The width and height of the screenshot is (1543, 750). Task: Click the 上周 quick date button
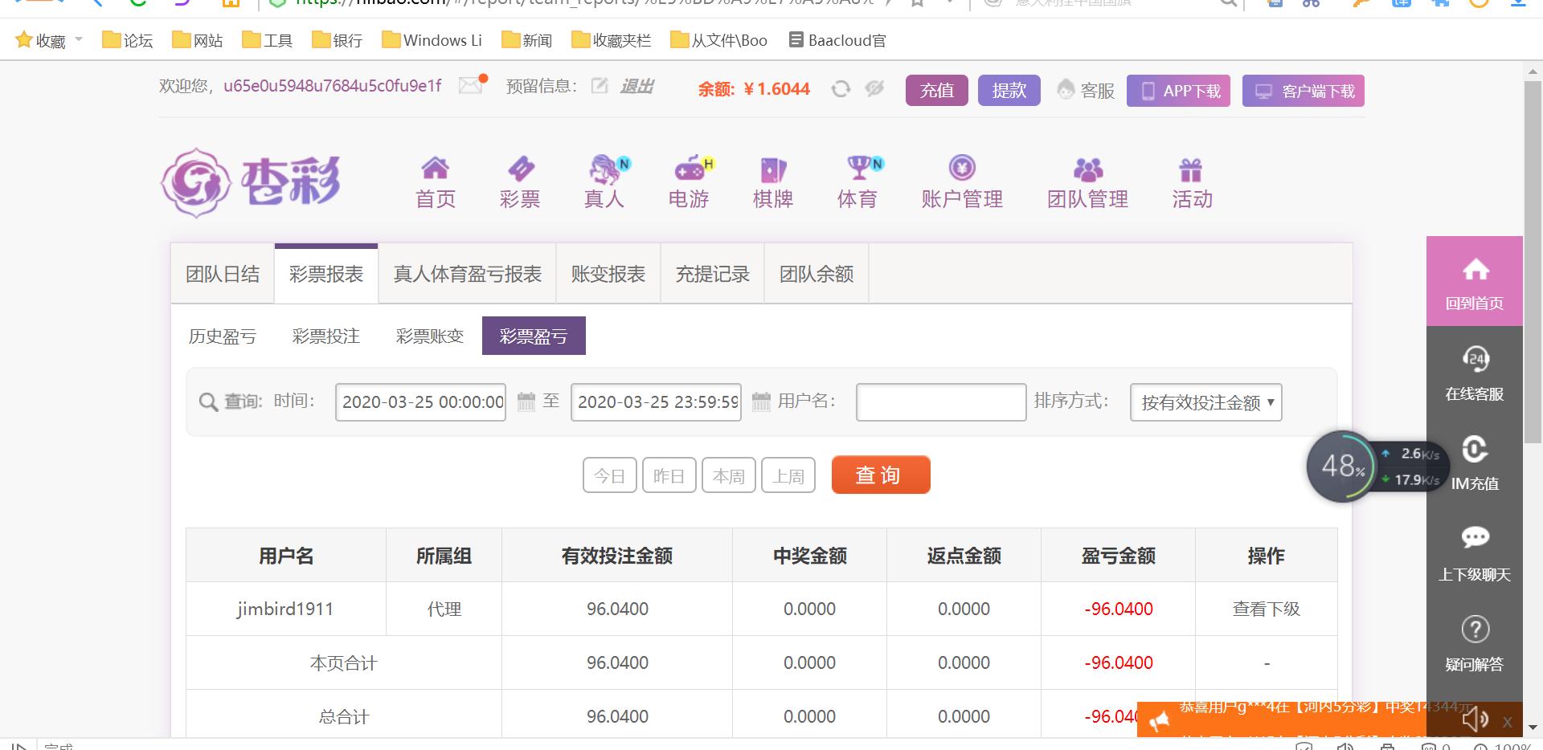point(788,475)
